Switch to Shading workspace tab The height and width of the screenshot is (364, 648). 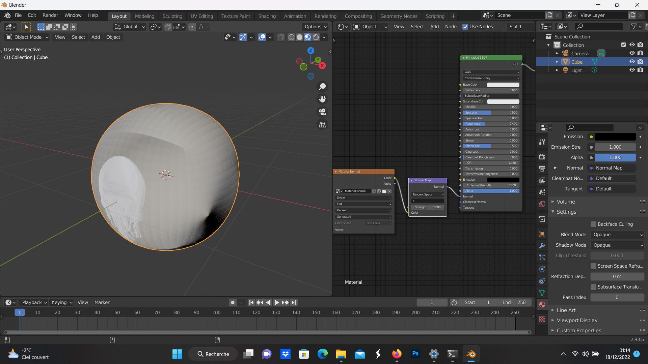[267, 16]
